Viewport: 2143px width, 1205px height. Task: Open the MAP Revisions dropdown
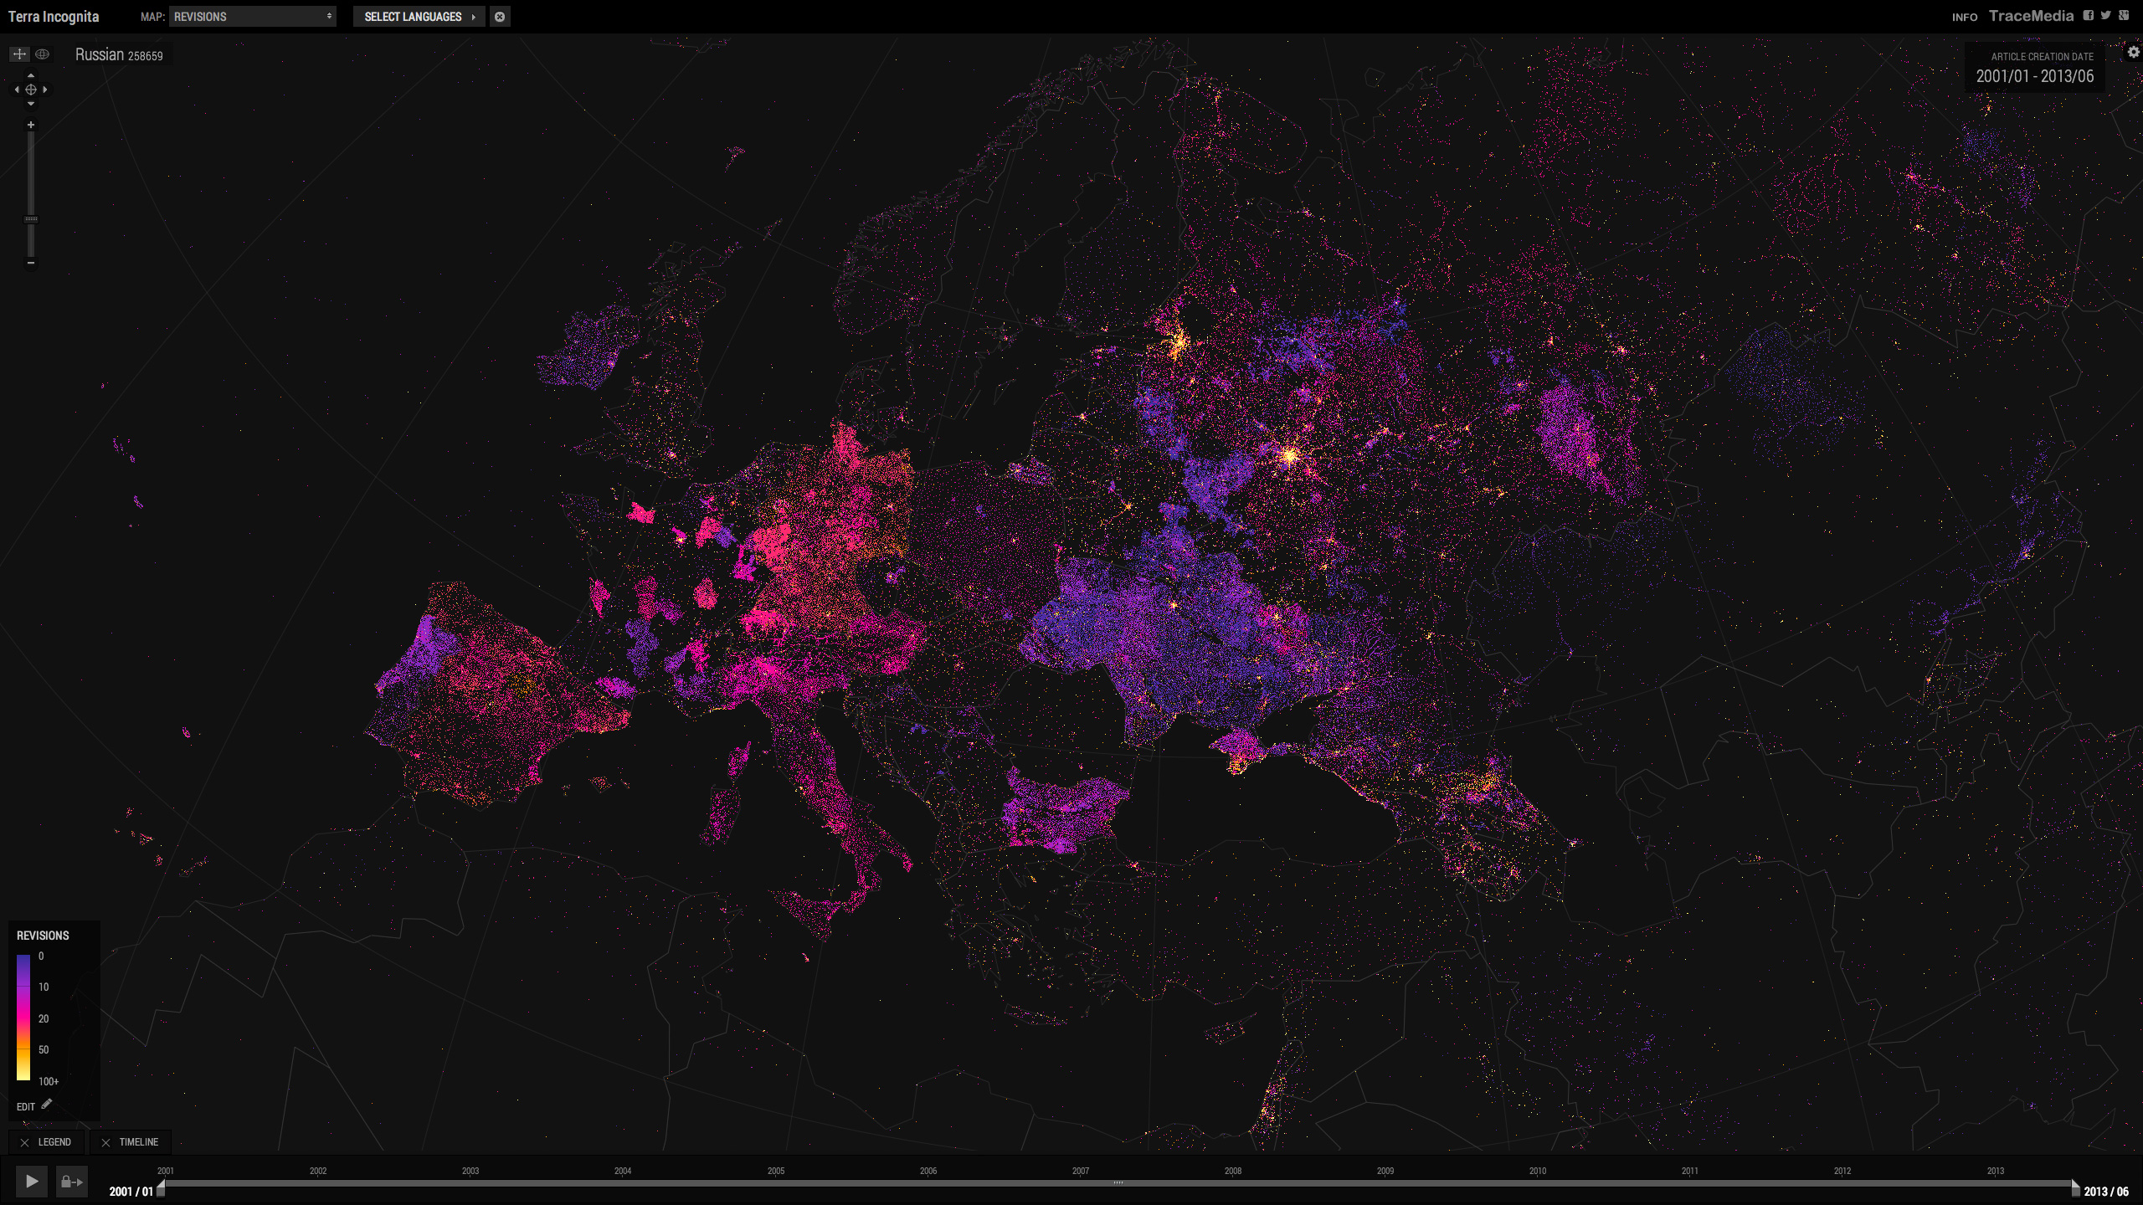253,17
